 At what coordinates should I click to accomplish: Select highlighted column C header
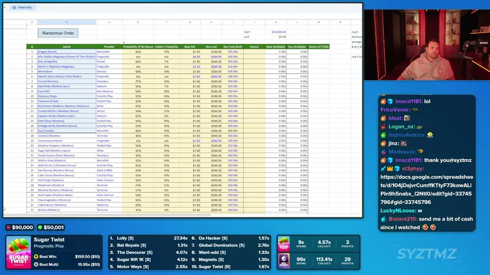coord(67,22)
